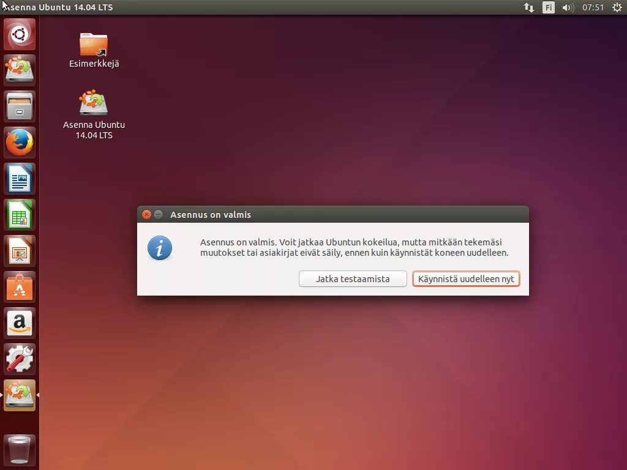Screen dimensions: 627x470
Task: Open the 07:51 clock menu
Action: pyautogui.click(x=593, y=7)
